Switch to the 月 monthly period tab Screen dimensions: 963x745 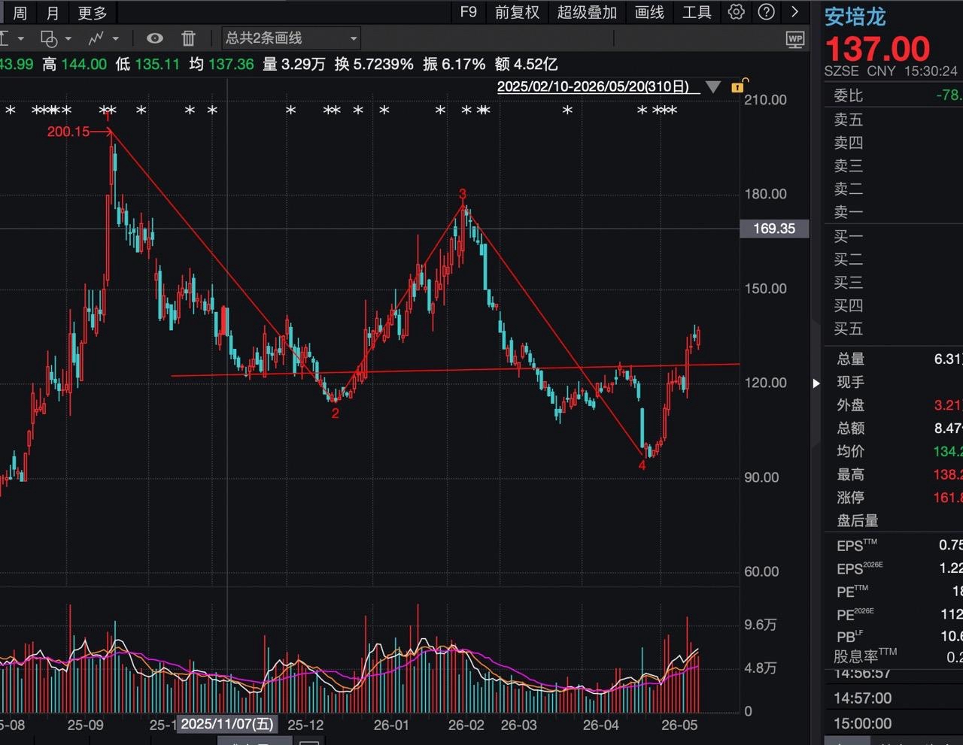[x=53, y=13]
